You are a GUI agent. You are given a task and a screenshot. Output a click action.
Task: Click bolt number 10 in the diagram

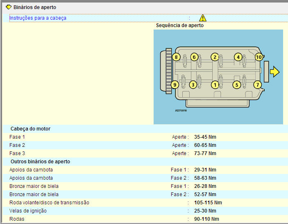pos(259,57)
